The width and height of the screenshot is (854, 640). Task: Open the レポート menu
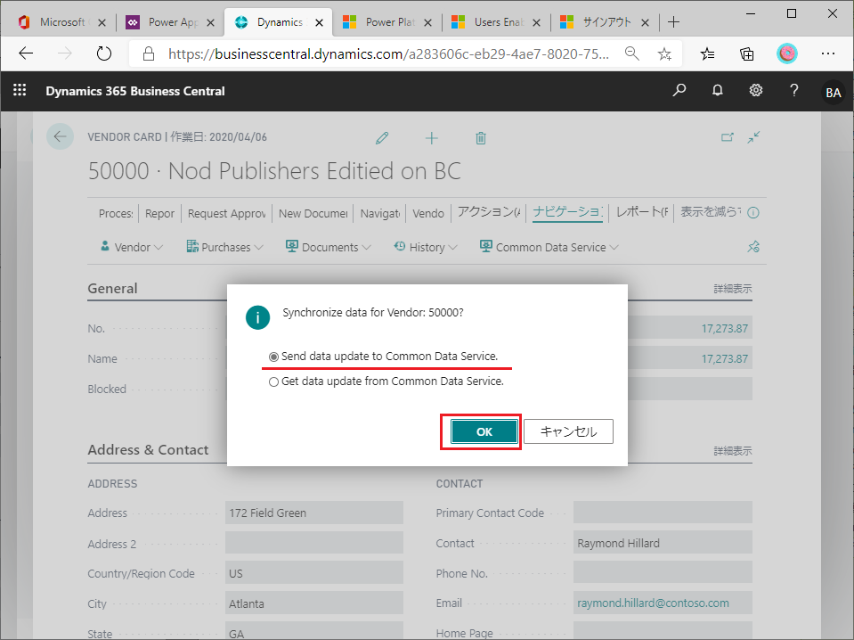click(x=641, y=212)
